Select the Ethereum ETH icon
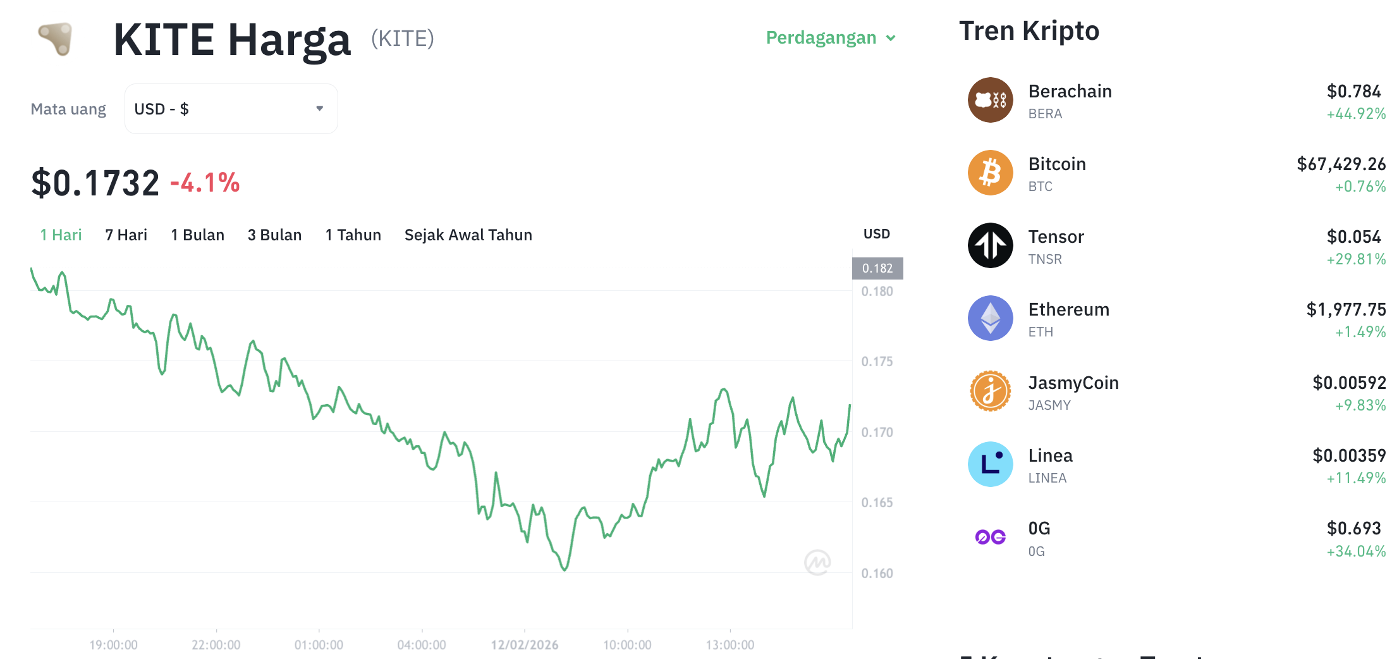This screenshot has width=1392, height=659. point(990,318)
